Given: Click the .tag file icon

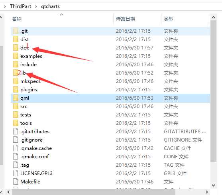Looking at the screenshot, I should pyautogui.click(x=16, y=165).
